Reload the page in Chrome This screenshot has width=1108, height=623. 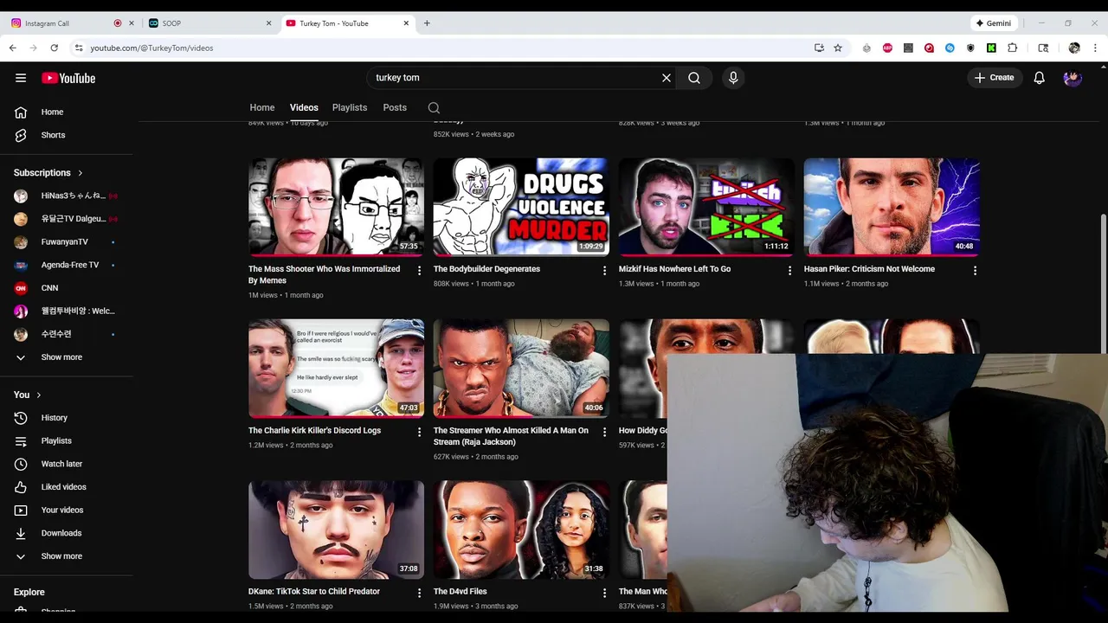[x=54, y=48]
